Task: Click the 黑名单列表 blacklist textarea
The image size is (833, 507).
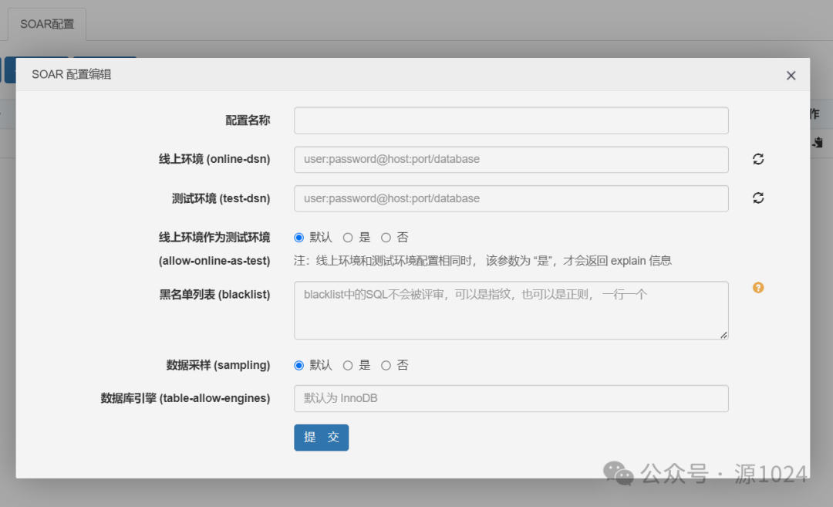Action: click(x=511, y=310)
